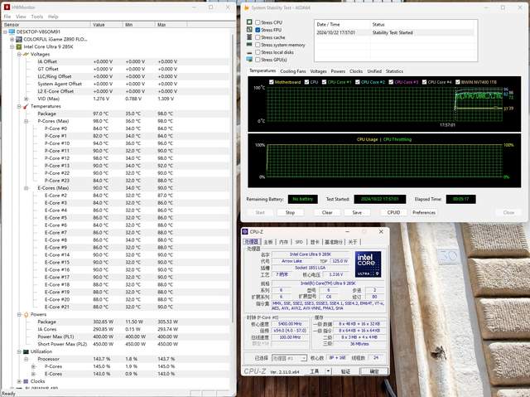Click the CPU icon beside Stress CPU
Viewport: 530px width, 397px height.
click(249, 22)
